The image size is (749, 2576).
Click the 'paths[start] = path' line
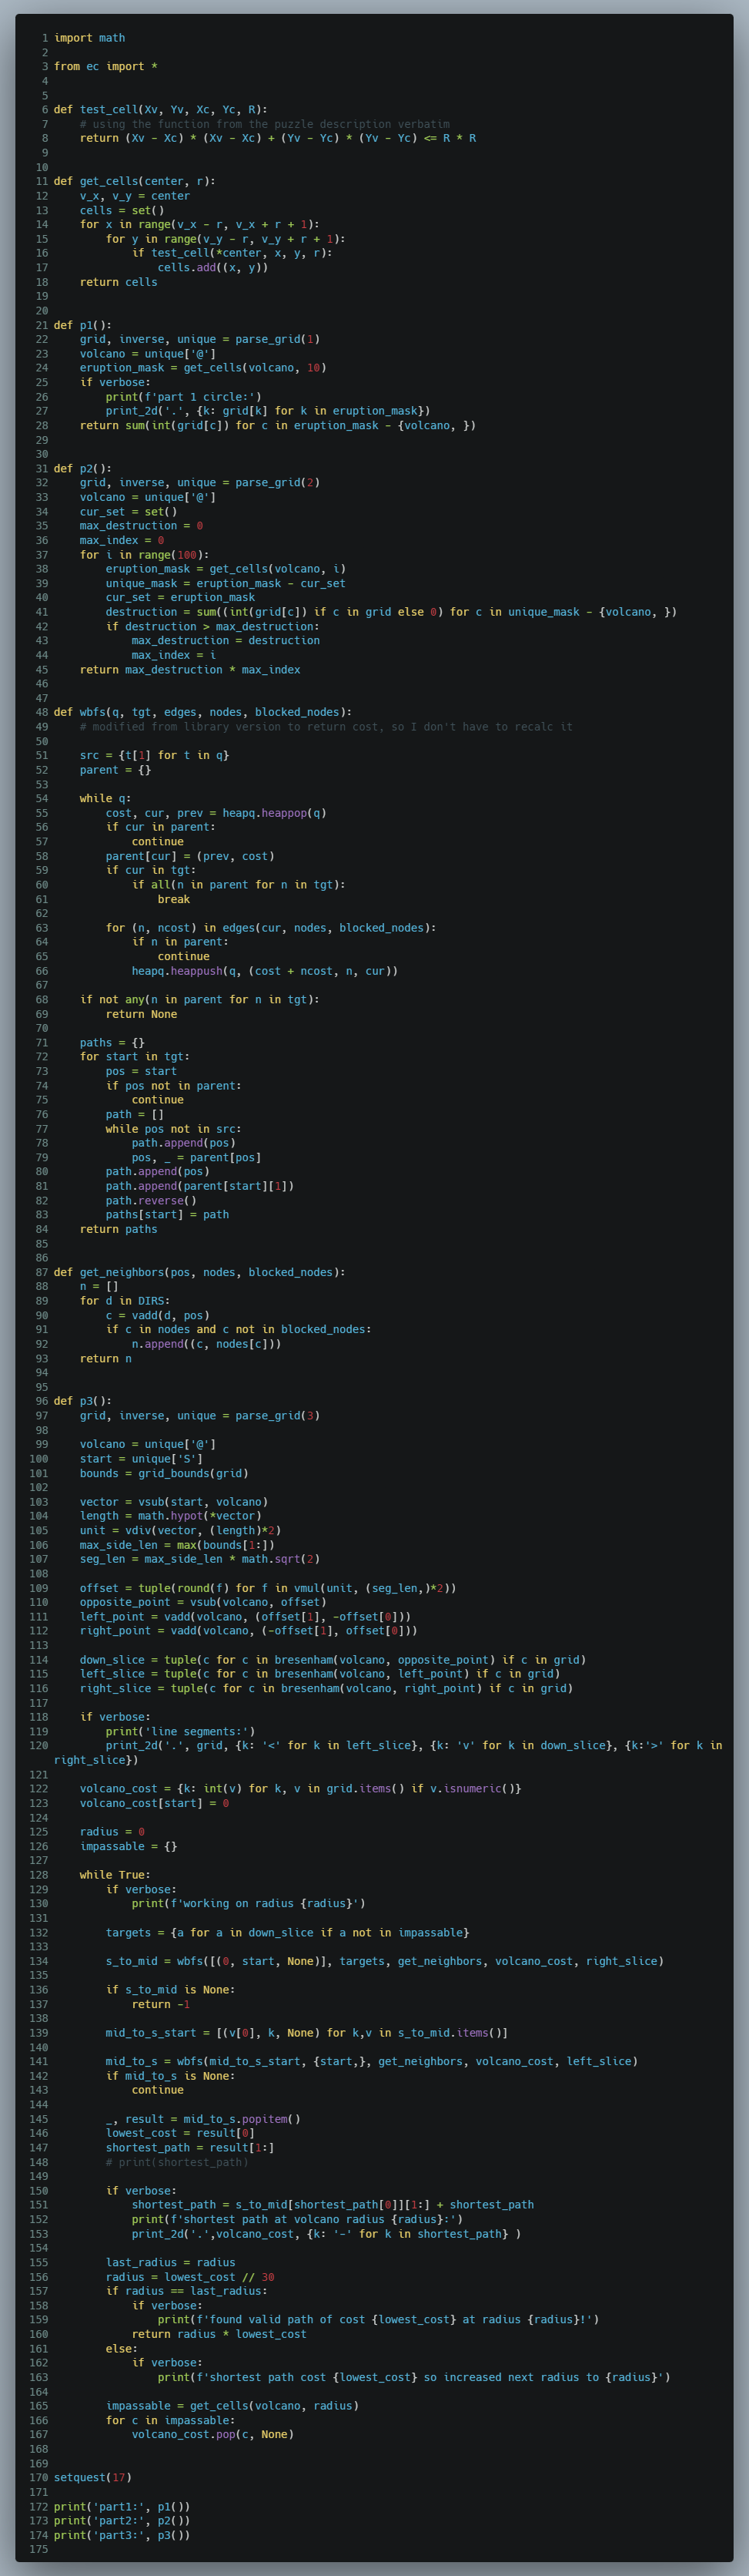(167, 1215)
